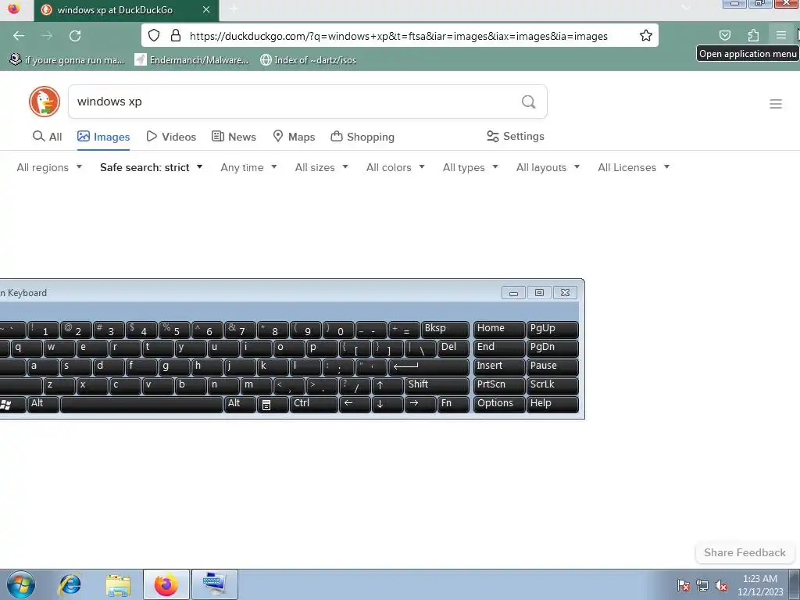Open search Settings
The image size is (800, 600).
pyautogui.click(x=516, y=136)
